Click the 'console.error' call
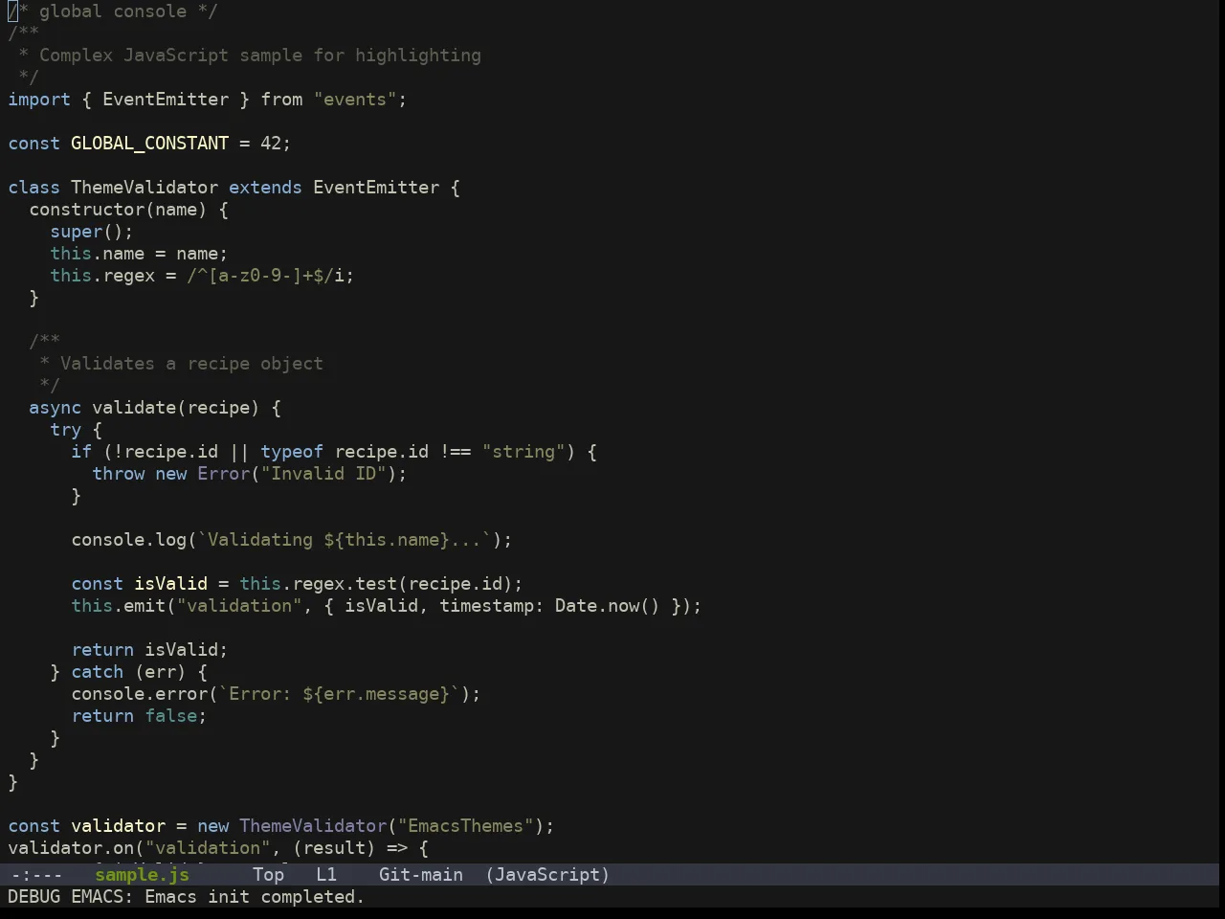Image resolution: width=1225 pixels, height=919 pixels. pyautogui.click(x=140, y=694)
